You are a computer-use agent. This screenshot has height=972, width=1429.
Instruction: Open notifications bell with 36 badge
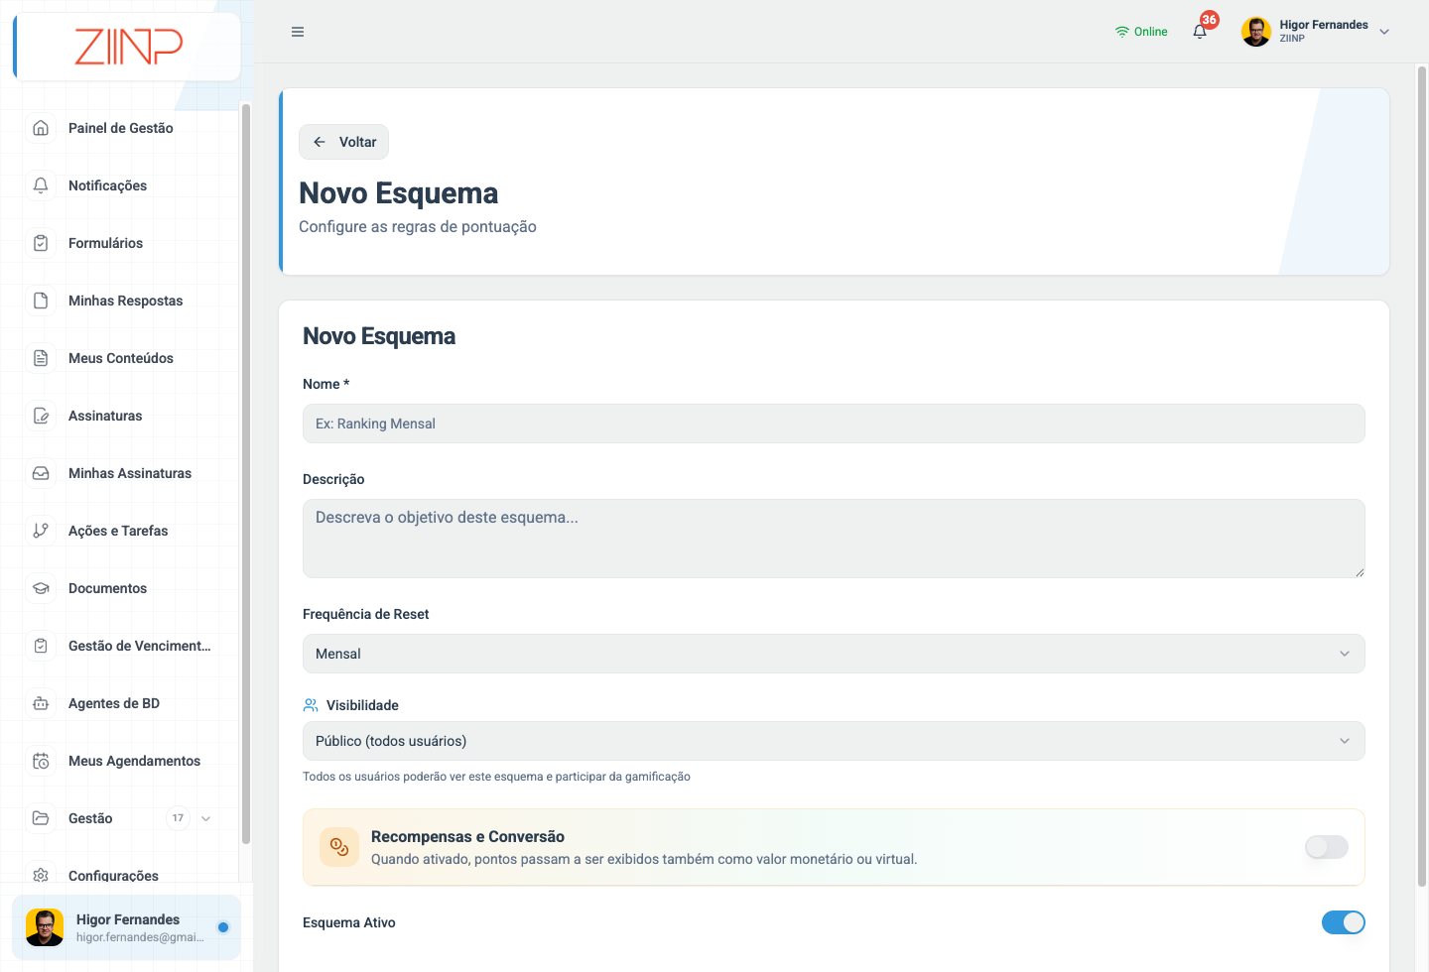[1200, 31]
